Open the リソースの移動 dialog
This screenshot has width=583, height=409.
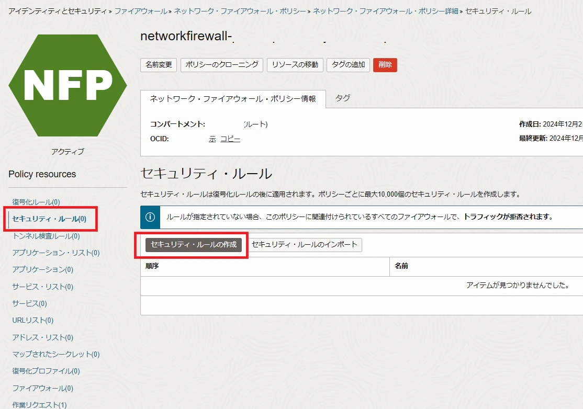[x=295, y=65]
